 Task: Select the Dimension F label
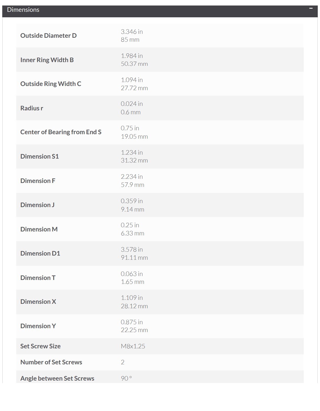pos(38,181)
